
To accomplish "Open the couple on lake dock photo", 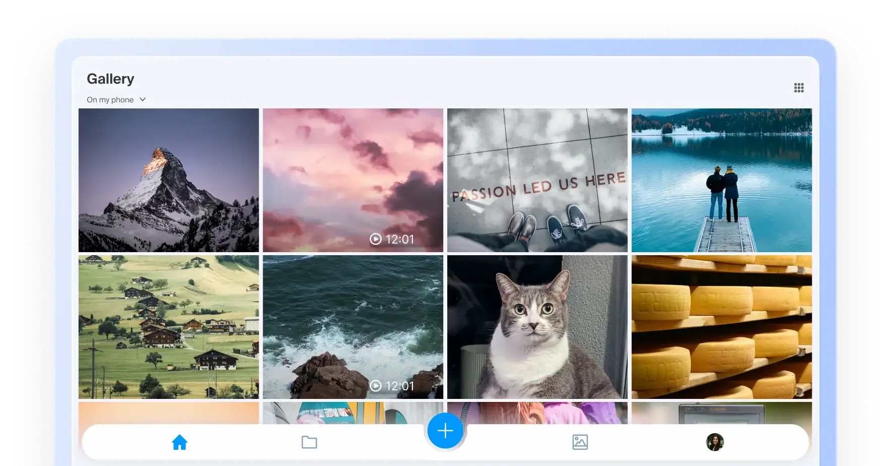I will [722, 180].
